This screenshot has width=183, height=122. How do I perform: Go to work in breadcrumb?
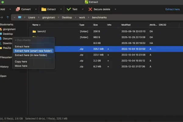(82, 17)
